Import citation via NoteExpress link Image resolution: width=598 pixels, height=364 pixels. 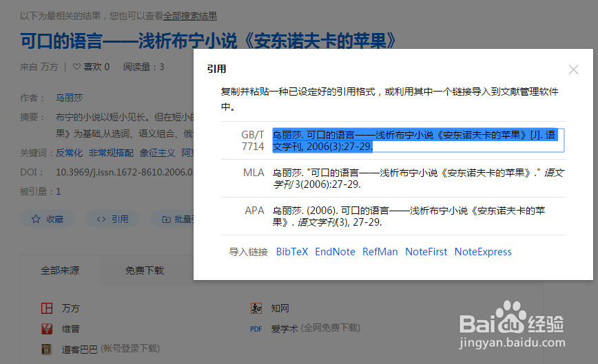point(483,252)
